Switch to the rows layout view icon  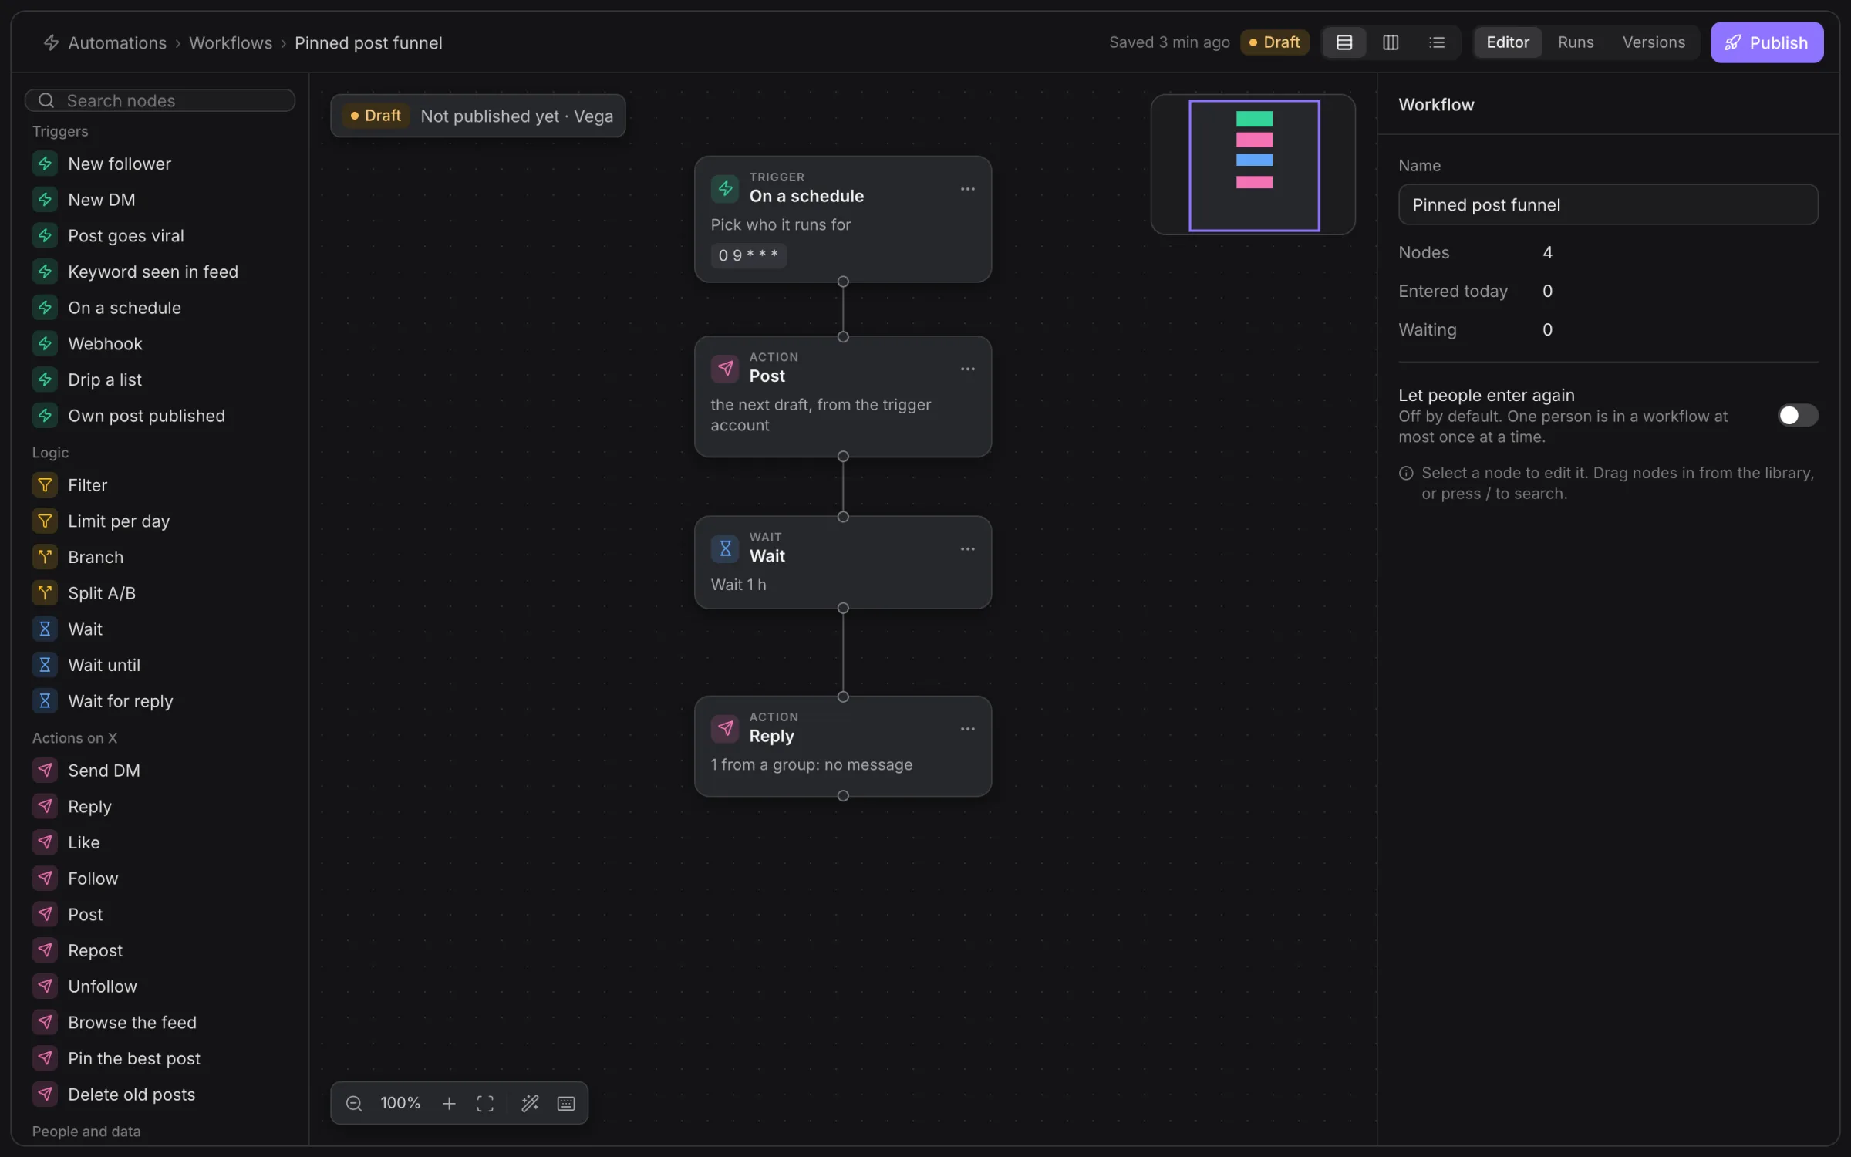[x=1344, y=42]
